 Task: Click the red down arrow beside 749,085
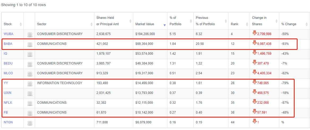[x=254, y=82]
